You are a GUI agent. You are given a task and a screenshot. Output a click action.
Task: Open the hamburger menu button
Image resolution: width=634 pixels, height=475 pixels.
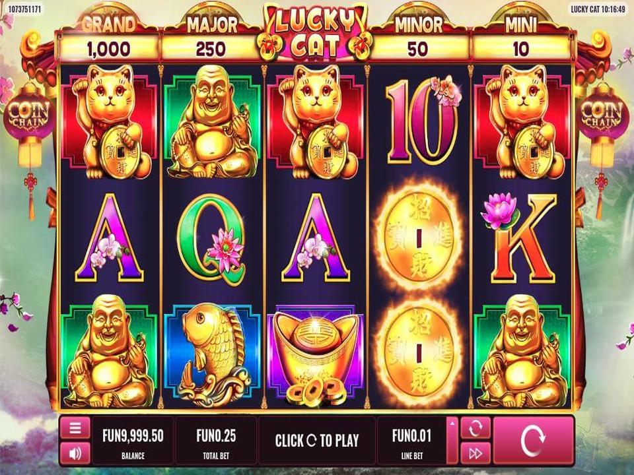point(75,427)
